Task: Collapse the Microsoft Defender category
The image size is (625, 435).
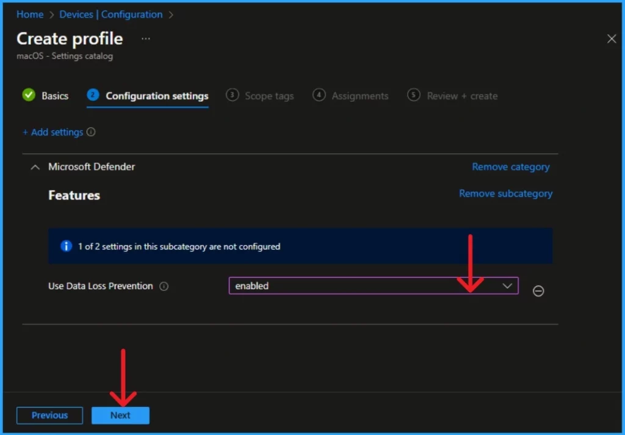Action: (35, 167)
